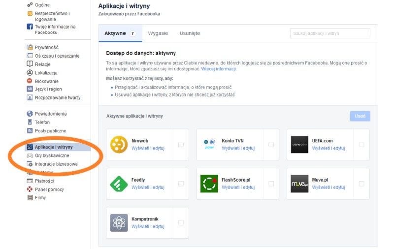Open Prywatność settings label
Viewport: 394px width, 249px height.
pyautogui.click(x=46, y=47)
